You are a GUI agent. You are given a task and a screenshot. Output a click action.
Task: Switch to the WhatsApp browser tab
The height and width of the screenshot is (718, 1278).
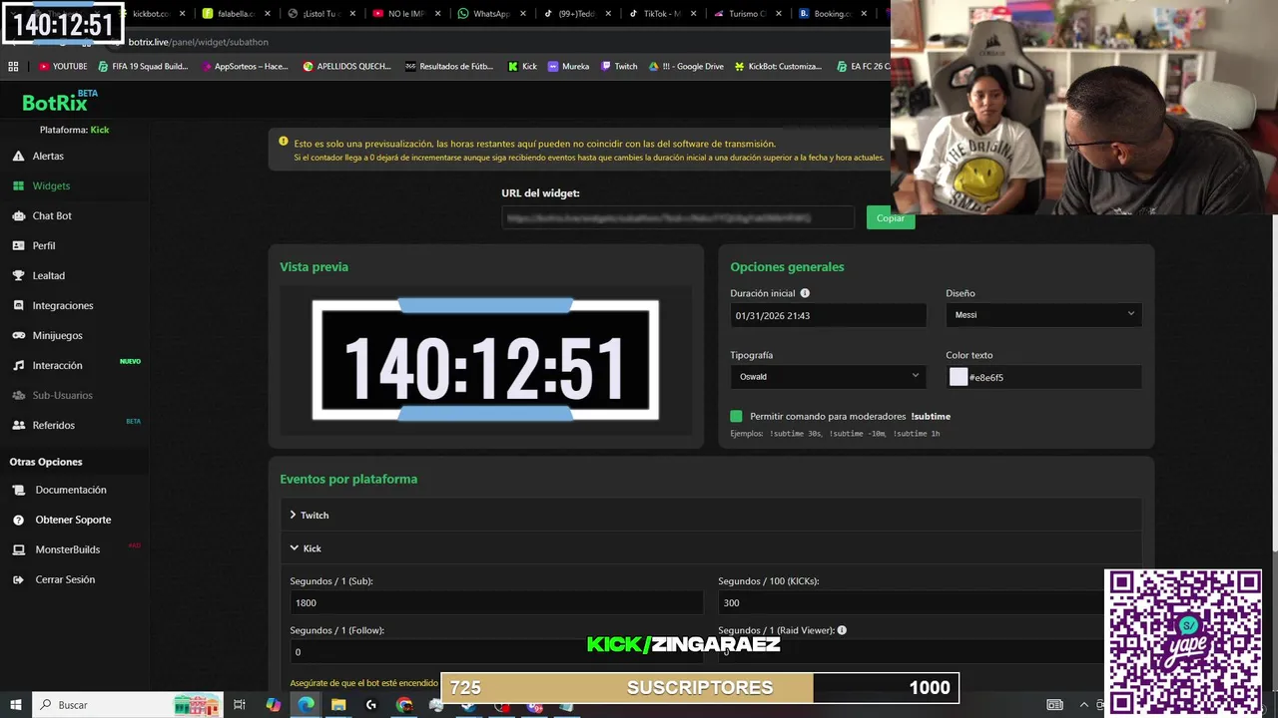pos(490,14)
